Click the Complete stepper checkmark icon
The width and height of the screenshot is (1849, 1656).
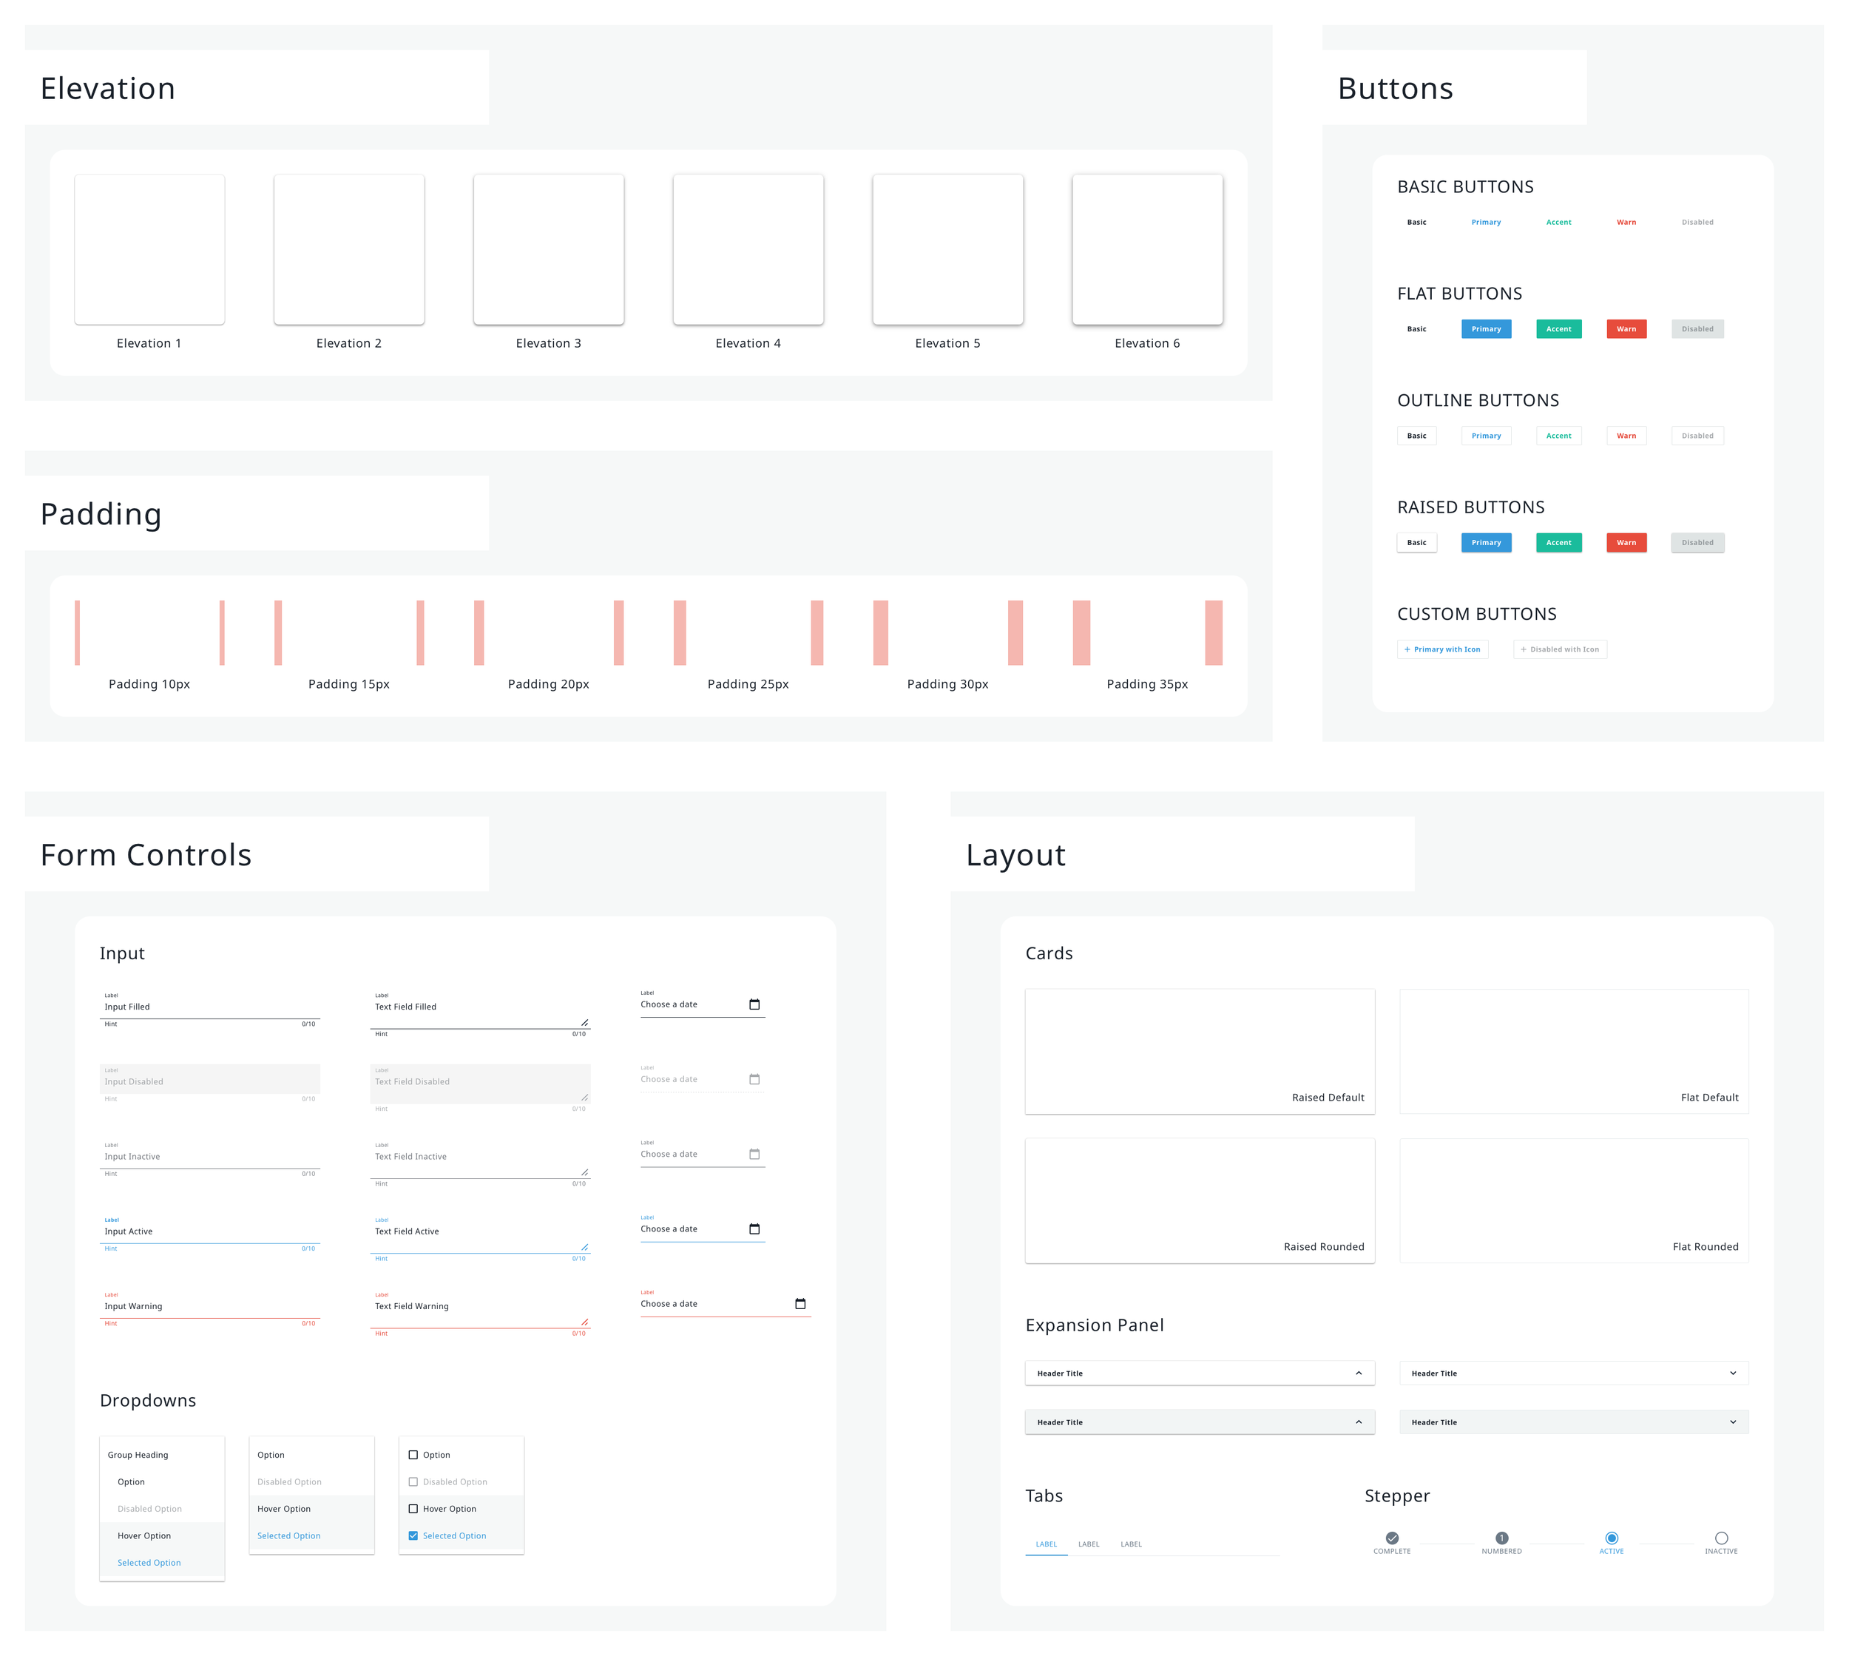(1391, 1538)
